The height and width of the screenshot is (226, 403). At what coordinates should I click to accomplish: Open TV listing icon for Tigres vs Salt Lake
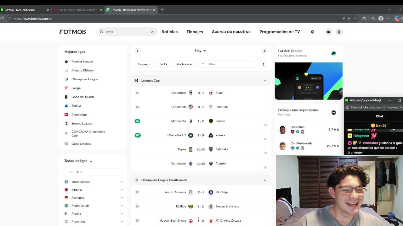pos(266,153)
